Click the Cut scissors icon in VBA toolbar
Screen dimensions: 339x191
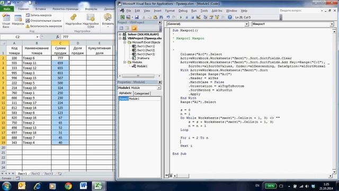(144, 17)
